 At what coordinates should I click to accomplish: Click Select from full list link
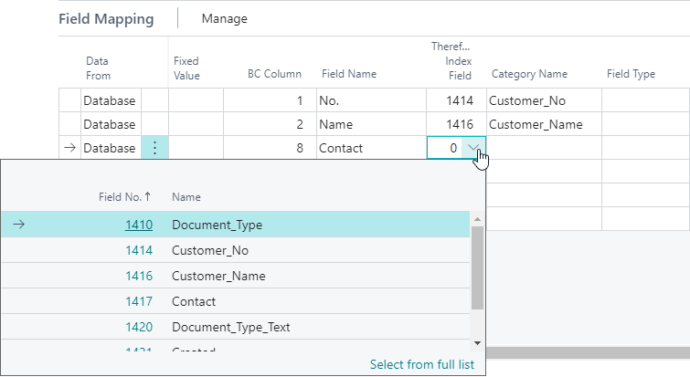[421, 364]
